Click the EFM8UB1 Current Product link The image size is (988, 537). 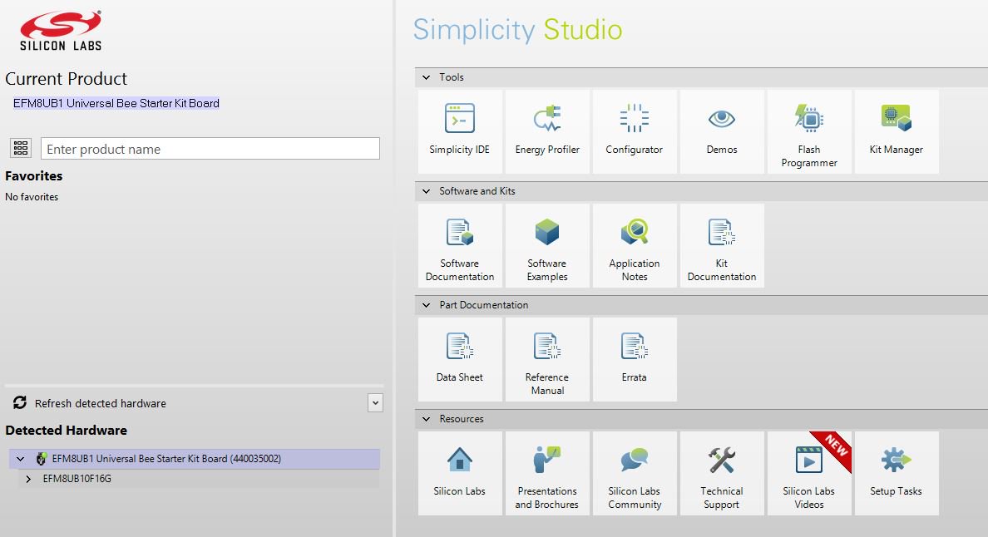click(116, 103)
